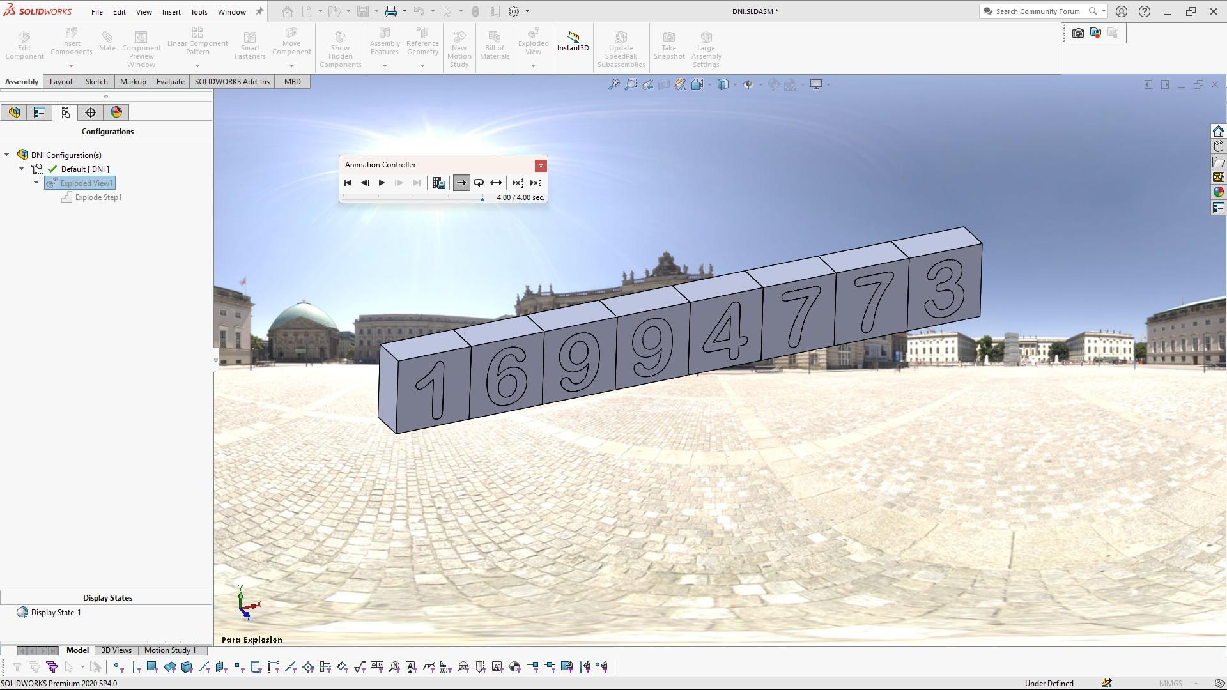Toggle Filter Vertices selection filter
The image size is (1227, 690).
[x=118, y=667]
